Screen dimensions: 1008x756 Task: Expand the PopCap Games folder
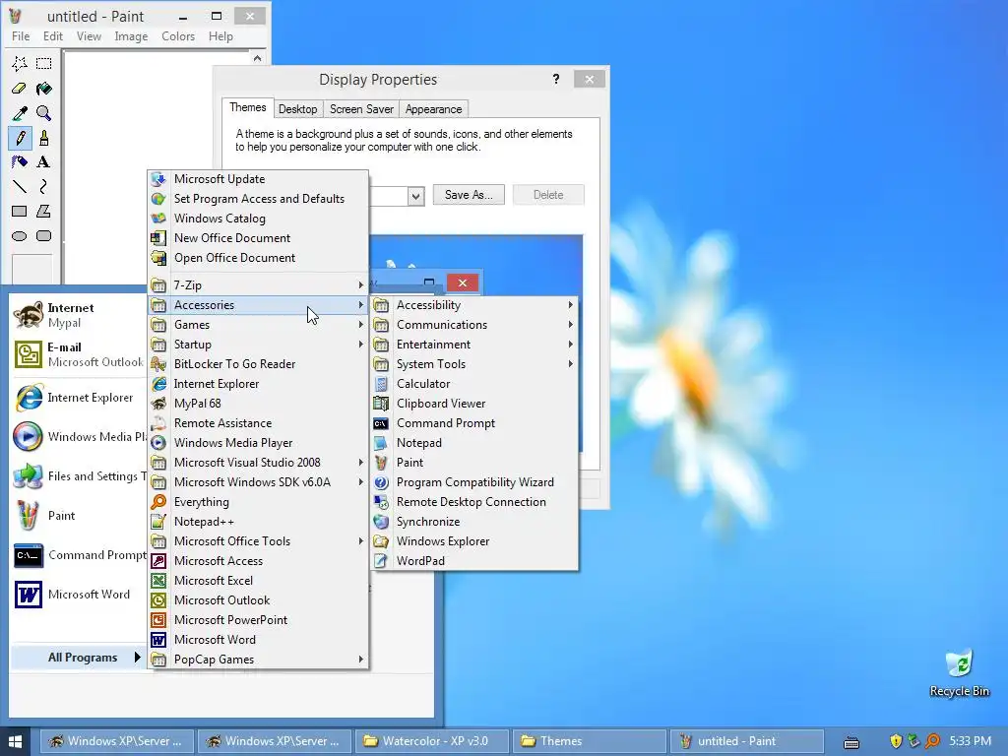click(259, 660)
